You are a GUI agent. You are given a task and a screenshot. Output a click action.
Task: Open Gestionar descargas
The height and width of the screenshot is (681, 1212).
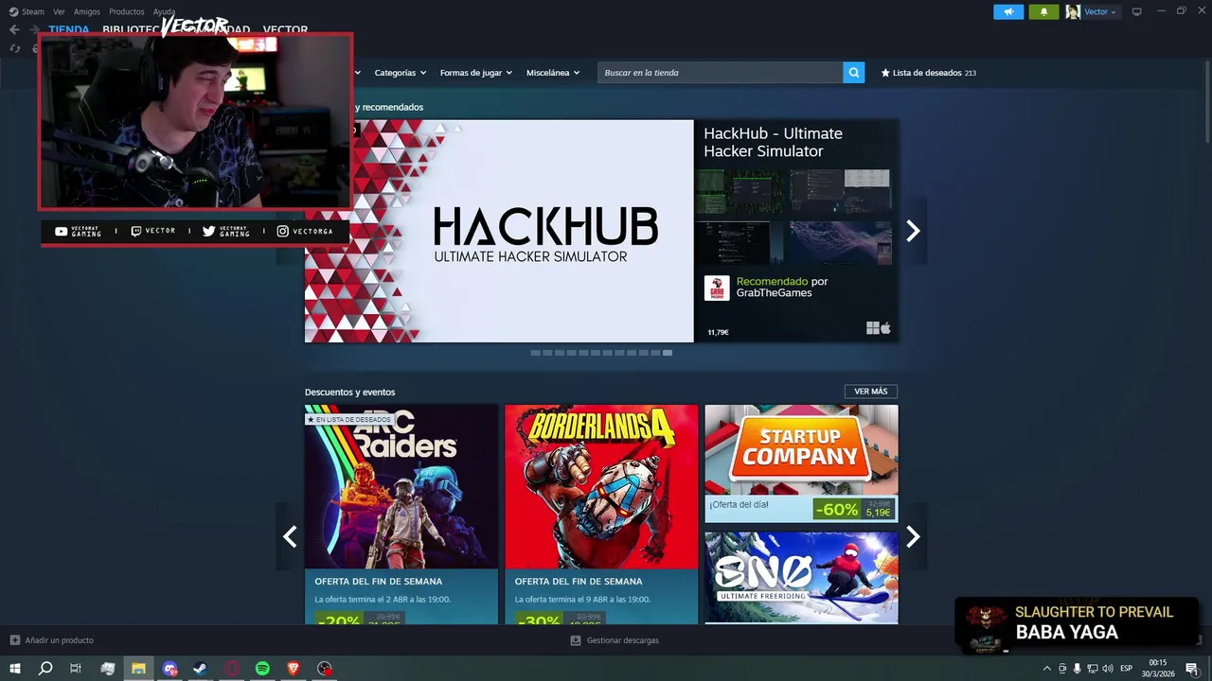pos(615,640)
